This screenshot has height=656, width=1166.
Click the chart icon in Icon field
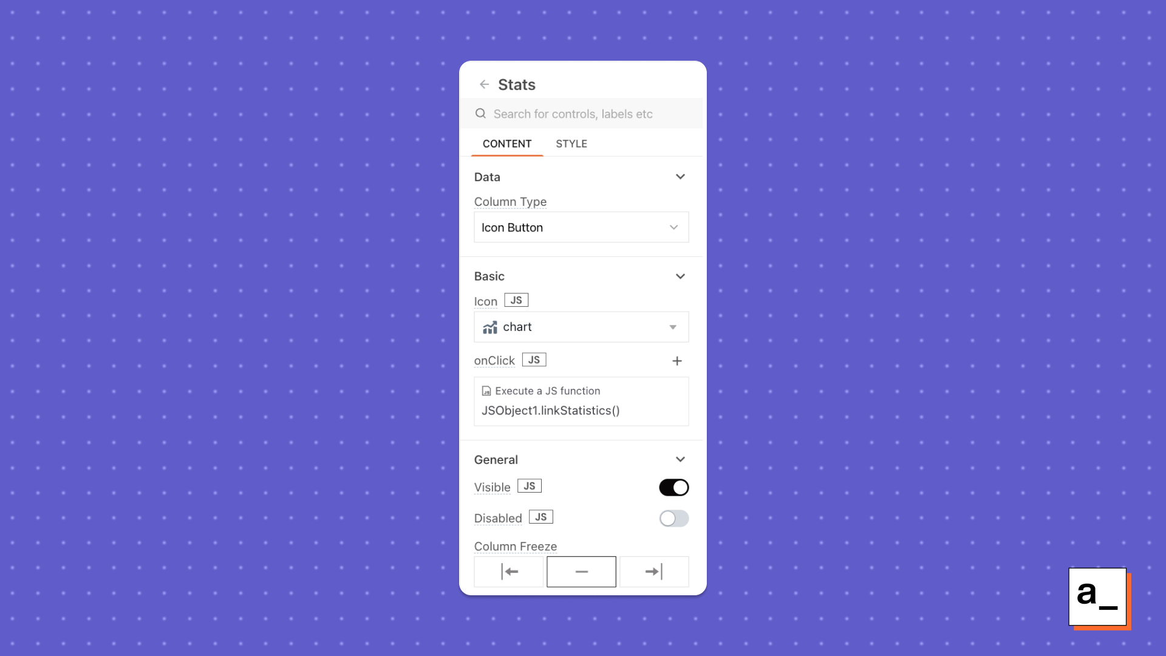pyautogui.click(x=489, y=327)
